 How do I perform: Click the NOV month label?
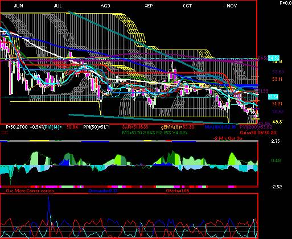click(232, 6)
